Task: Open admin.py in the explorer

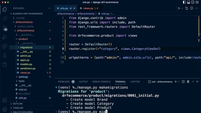Action: [25, 56]
